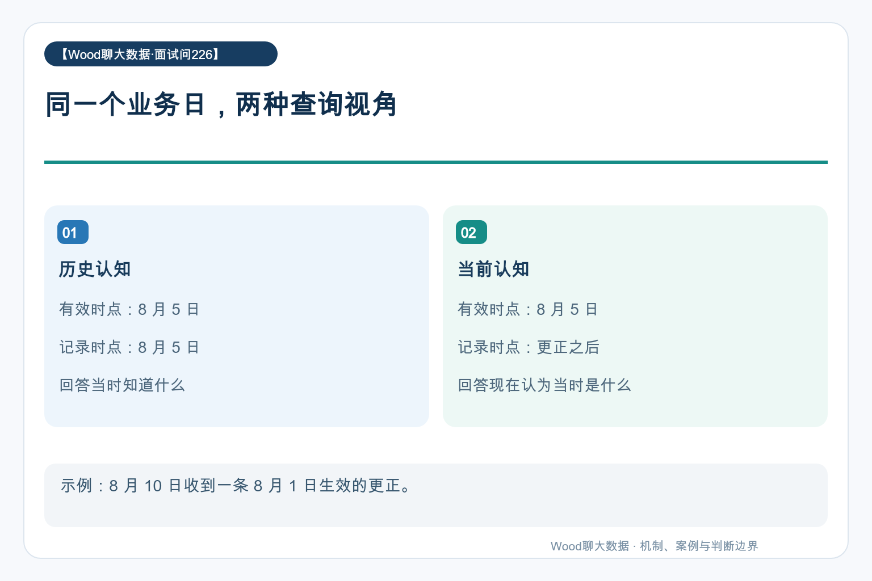Click 记录时点：更正之后 line
The image size is (872, 581).
[529, 347]
